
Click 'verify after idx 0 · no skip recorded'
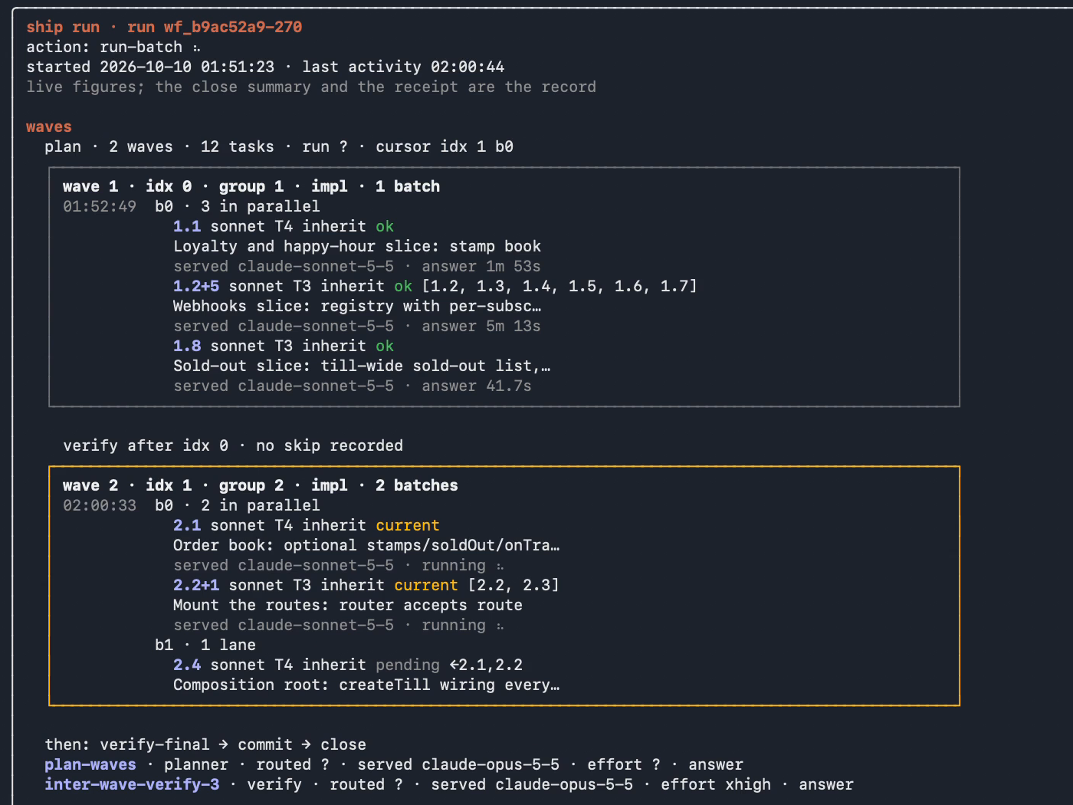[x=233, y=445]
